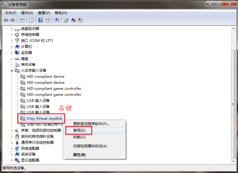This screenshot has width=238, height=173.
Task: Click 属性(R) in the context menu
Action: pos(79,155)
